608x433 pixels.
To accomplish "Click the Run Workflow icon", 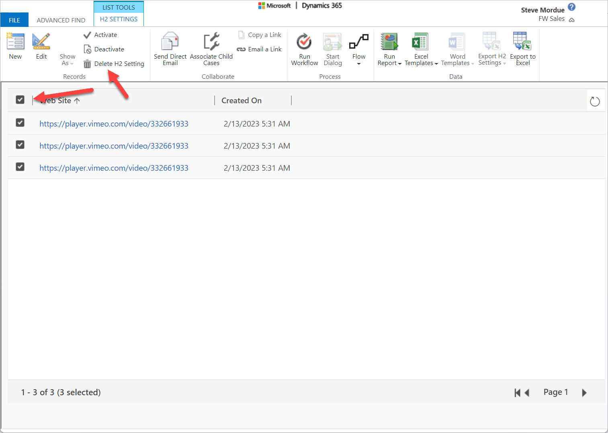I will coord(304,42).
